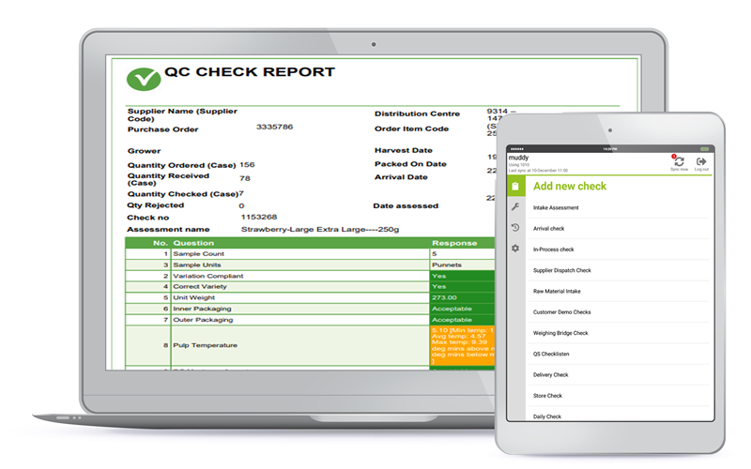This screenshot has height=469, width=751.
Task: Select Intake Assessment check
Action: 556,207
